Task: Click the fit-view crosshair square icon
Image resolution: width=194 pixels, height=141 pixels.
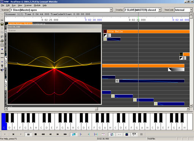Action: [2, 45]
